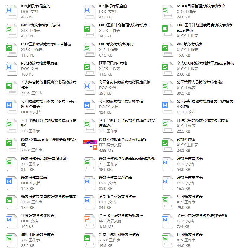Select the XLS icon of MBO(目标管理)绩效考核表格
This screenshot has width=243, height=251.
(x=168, y=12)
